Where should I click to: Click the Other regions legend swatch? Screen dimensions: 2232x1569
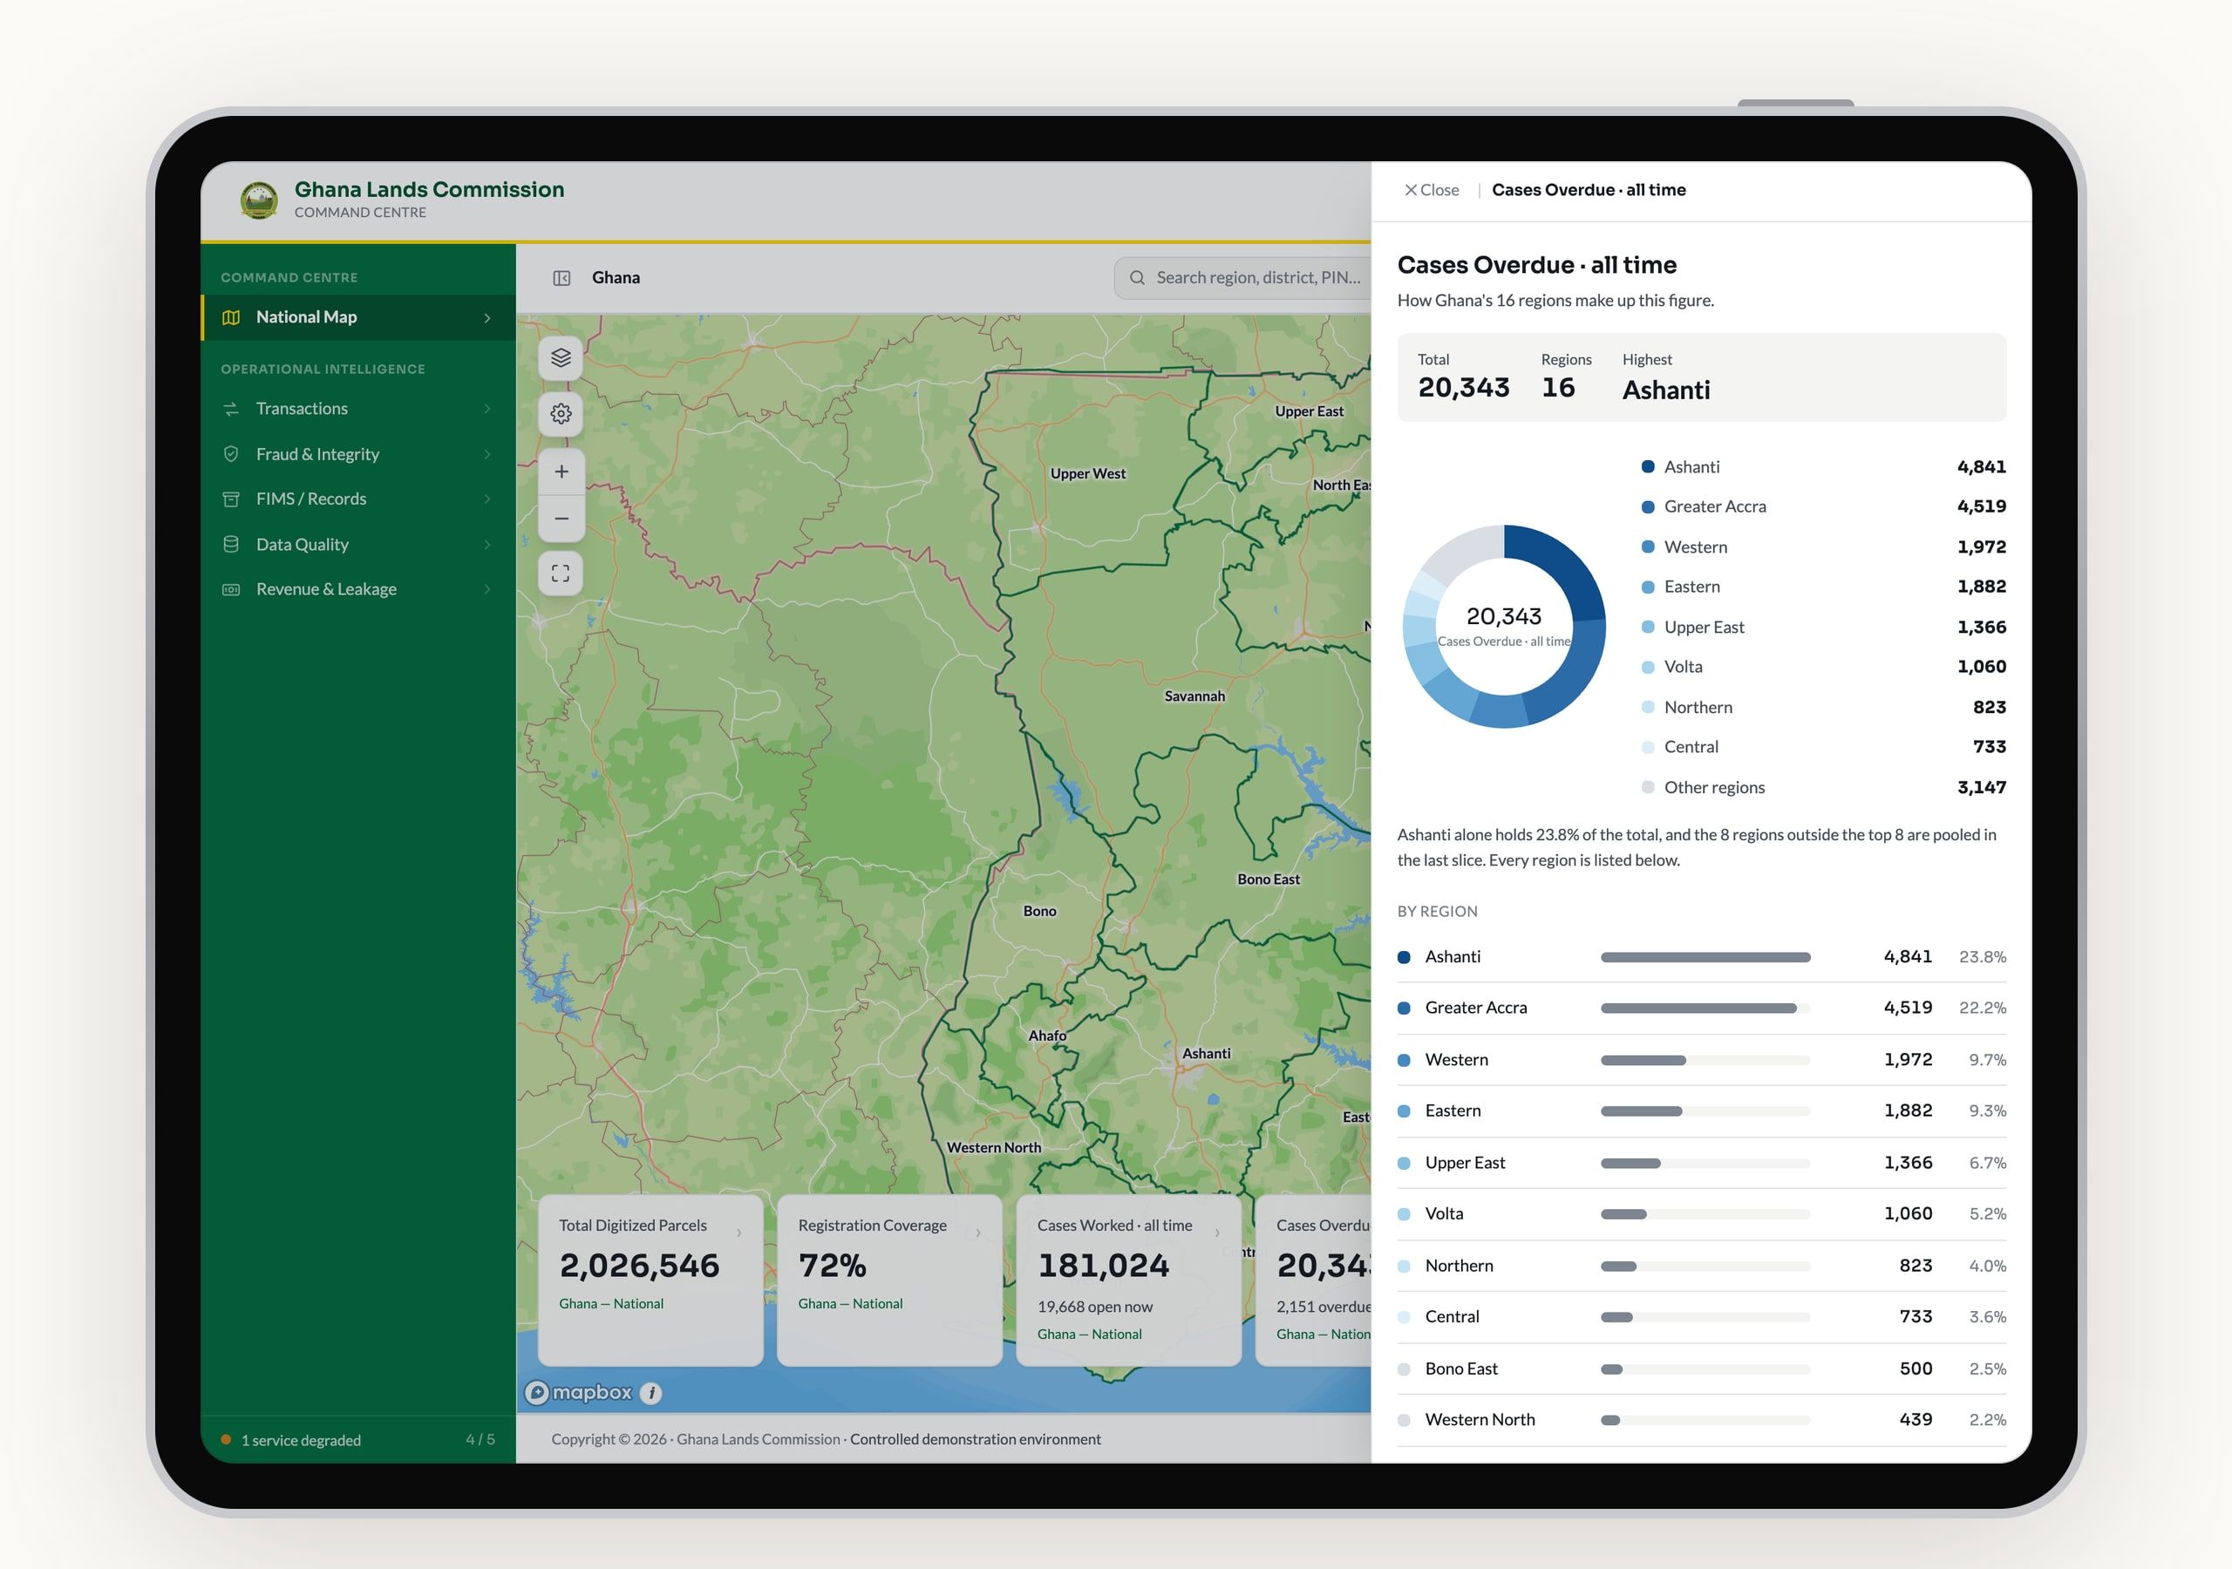pyautogui.click(x=1648, y=787)
